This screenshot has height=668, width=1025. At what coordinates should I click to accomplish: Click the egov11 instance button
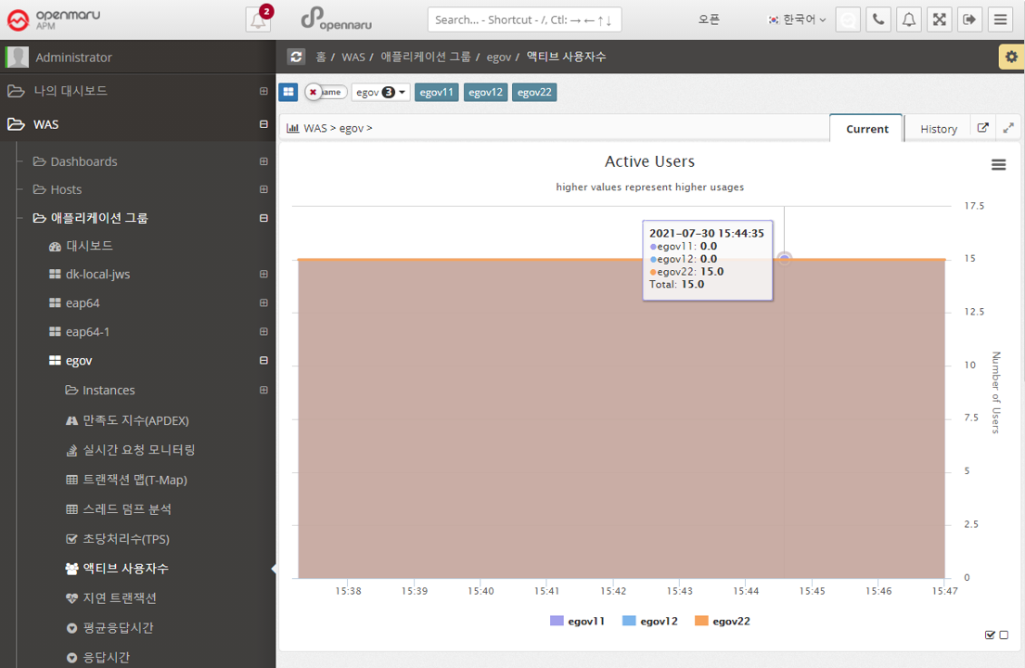[x=436, y=92]
